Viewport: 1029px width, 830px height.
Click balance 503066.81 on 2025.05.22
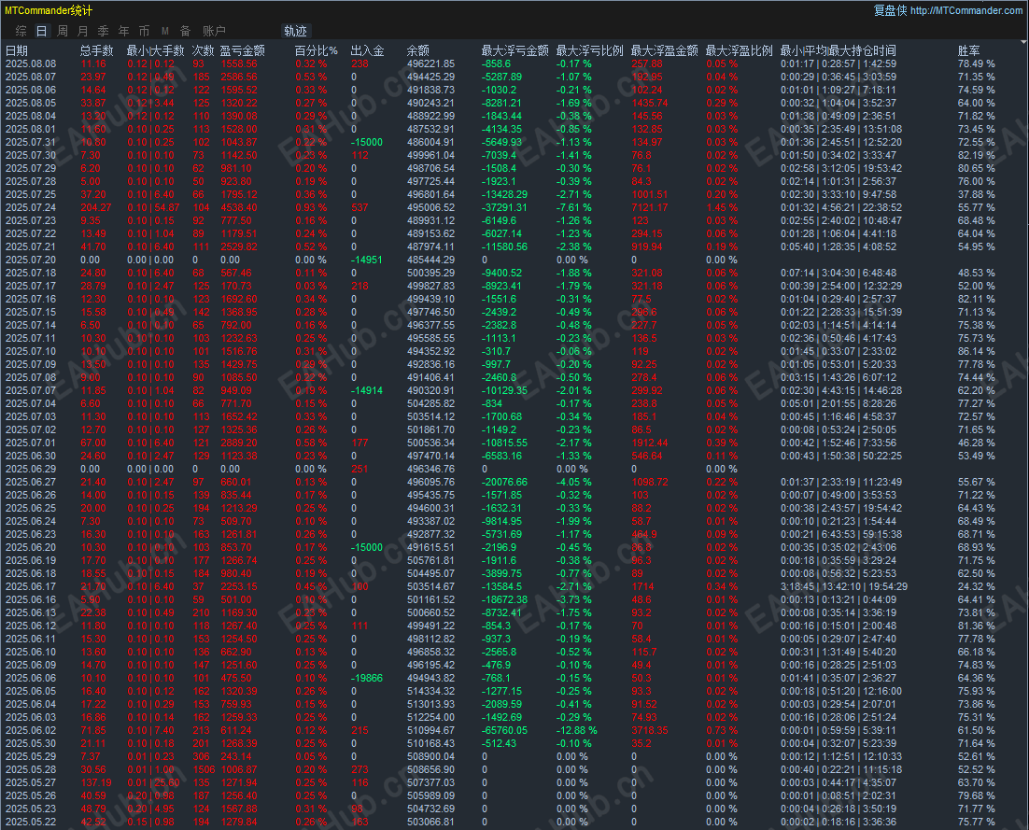(x=430, y=823)
